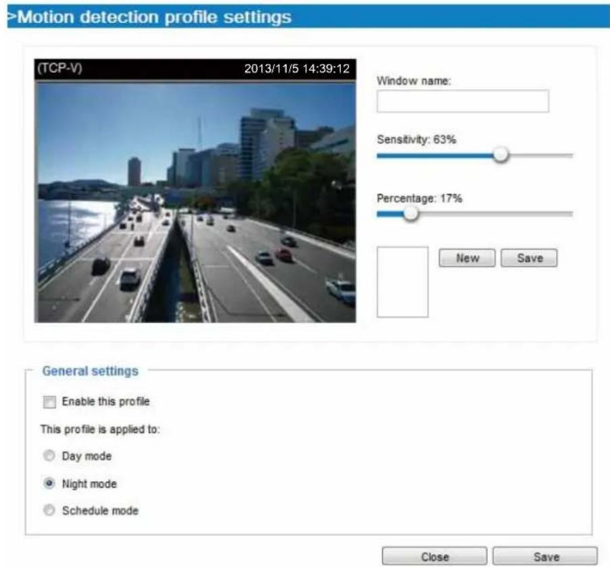This screenshot has width=610, height=567.
Task: Click 'This profile is applied to:' text
Action: (100, 429)
